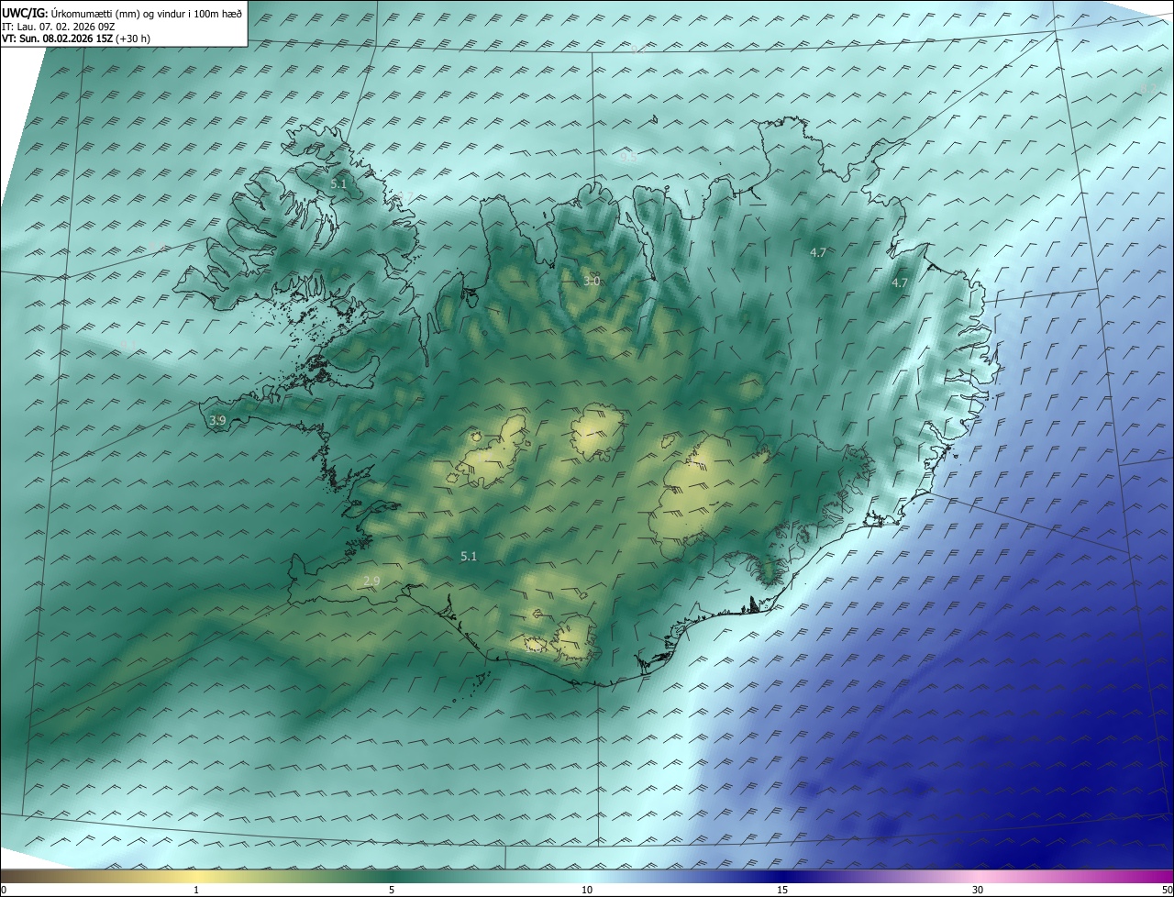1174x897 pixels.
Task: Click the 15 tick on the legend scale
Action: click(782, 890)
